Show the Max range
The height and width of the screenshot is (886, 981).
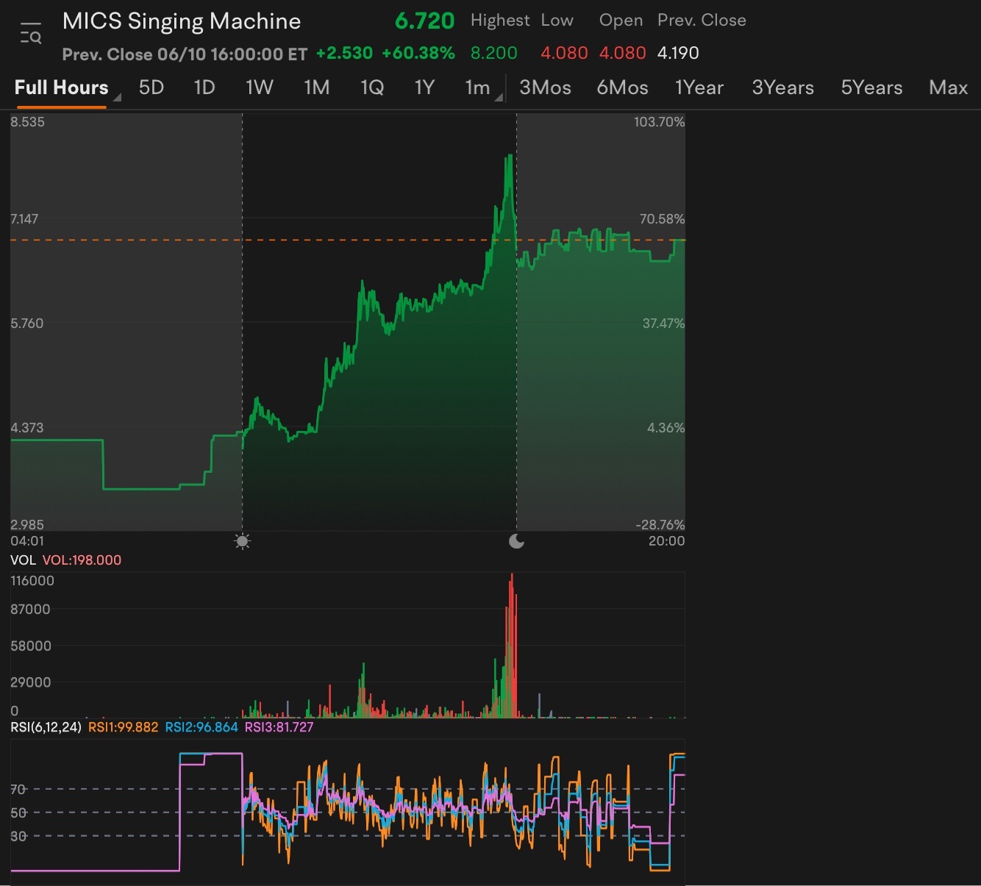[948, 87]
